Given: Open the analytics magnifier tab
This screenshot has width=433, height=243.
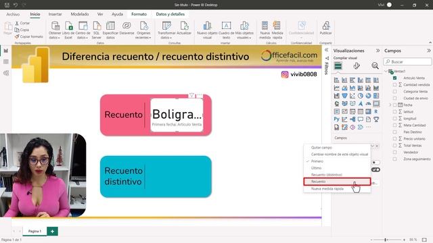Looking at the screenshot, I should pos(375,65).
